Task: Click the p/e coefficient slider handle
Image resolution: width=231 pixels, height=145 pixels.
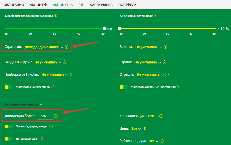Action: pos(104,29)
